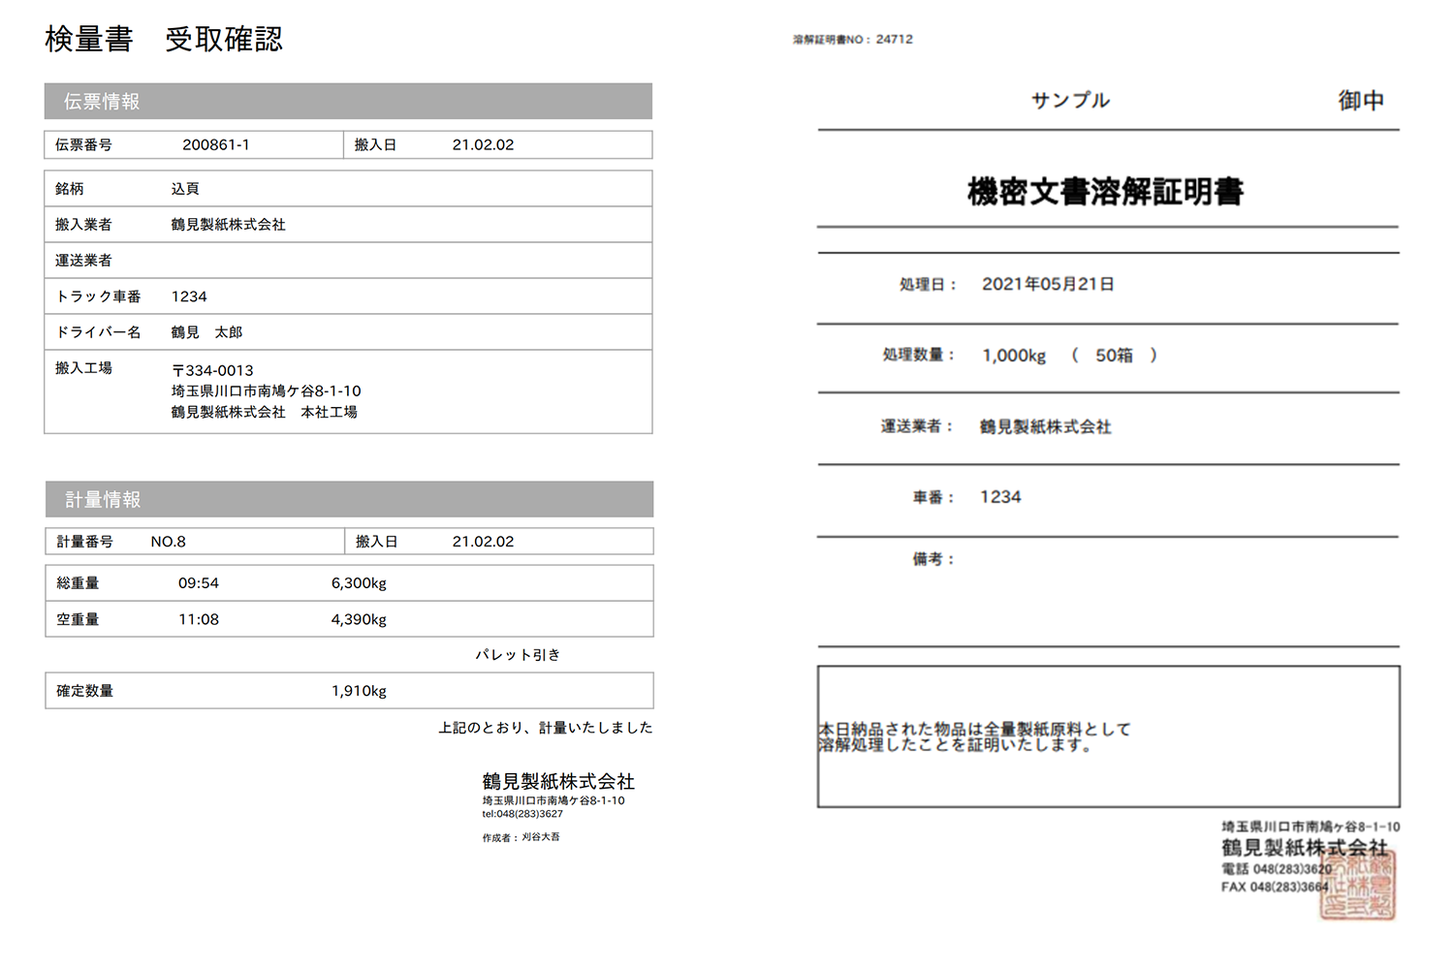Image resolution: width=1454 pixels, height=969 pixels.
Task: Click the driver name 鶴見 太郎
Action: coord(209,331)
